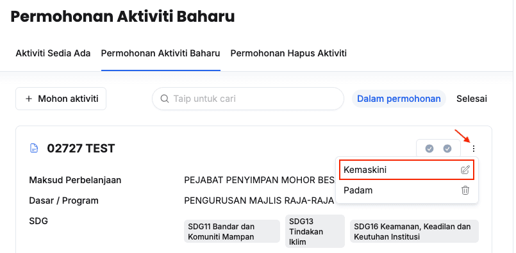This screenshot has width=516, height=253.
Task: Click the plus icon on Mohon aktiviti
Action: [x=29, y=99]
